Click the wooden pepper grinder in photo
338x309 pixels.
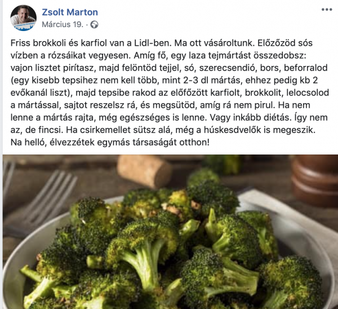(x=314, y=180)
